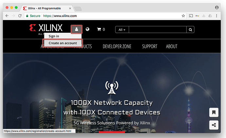This screenshot has width=226, height=138.
Task: Click in the site search field
Action: (157, 30)
